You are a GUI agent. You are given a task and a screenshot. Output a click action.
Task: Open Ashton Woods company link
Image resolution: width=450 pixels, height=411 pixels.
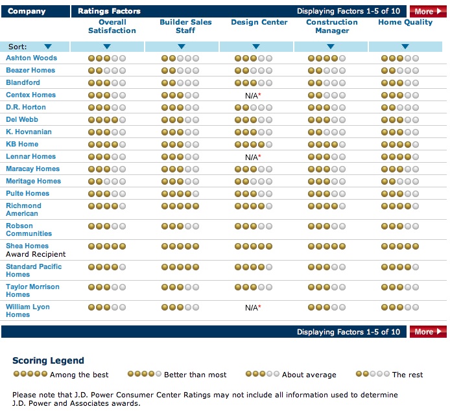[31, 58]
